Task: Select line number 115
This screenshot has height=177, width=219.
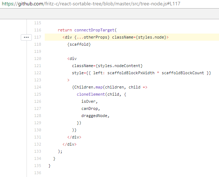Action: pyautogui.click(x=37, y=23)
